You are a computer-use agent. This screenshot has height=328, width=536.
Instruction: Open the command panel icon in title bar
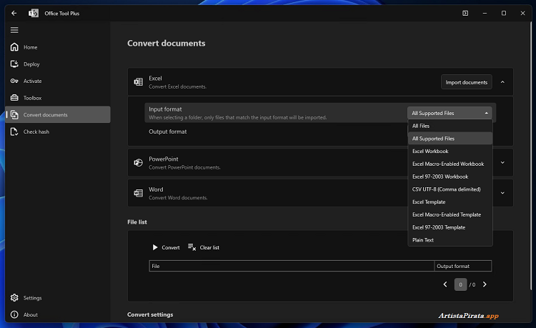[465, 14]
